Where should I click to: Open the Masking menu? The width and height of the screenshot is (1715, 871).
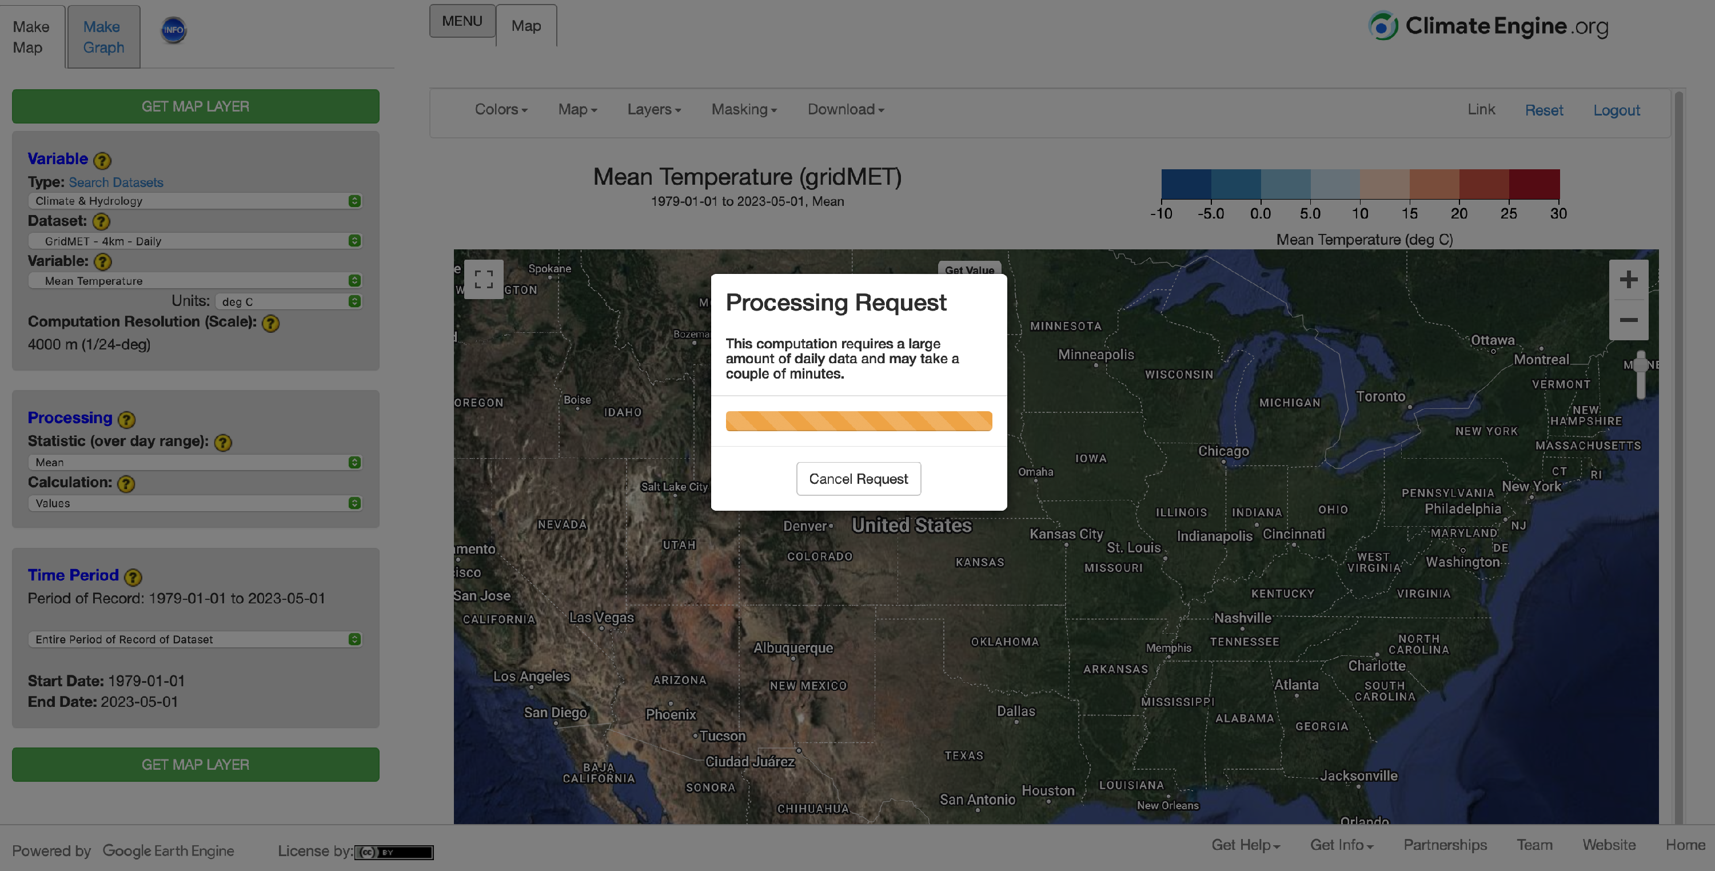click(744, 110)
